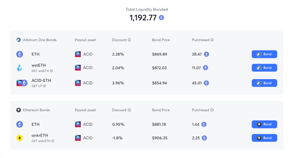
Task: Click the ankrETH yellow hexagon token icon
Action: pos(20,138)
